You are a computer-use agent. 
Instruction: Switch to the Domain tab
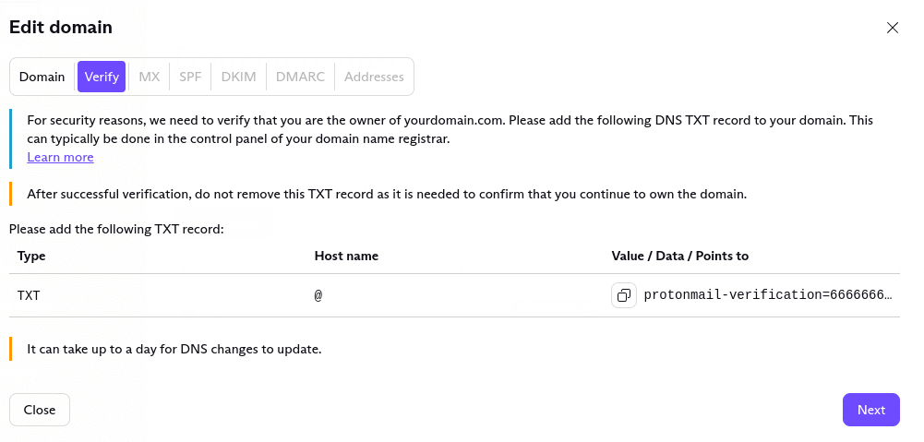click(x=42, y=77)
